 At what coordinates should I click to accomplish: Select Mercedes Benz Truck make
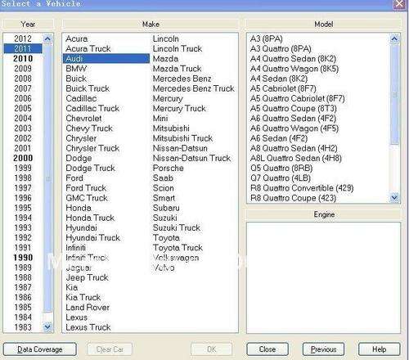[x=193, y=88]
